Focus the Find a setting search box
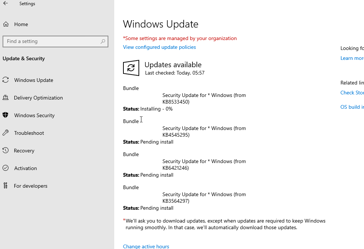The image size is (364, 249). [51, 41]
